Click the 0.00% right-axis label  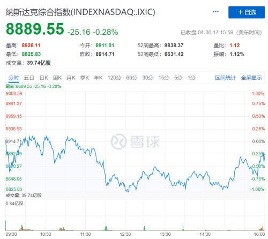click(258, 141)
